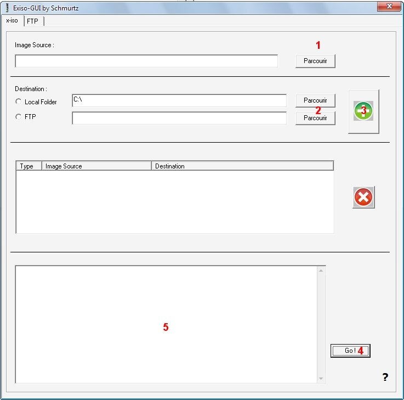Screen dimensions: 404x400
Task: Click the Local Folder path field showing C:\
Action: pyautogui.click(x=179, y=100)
